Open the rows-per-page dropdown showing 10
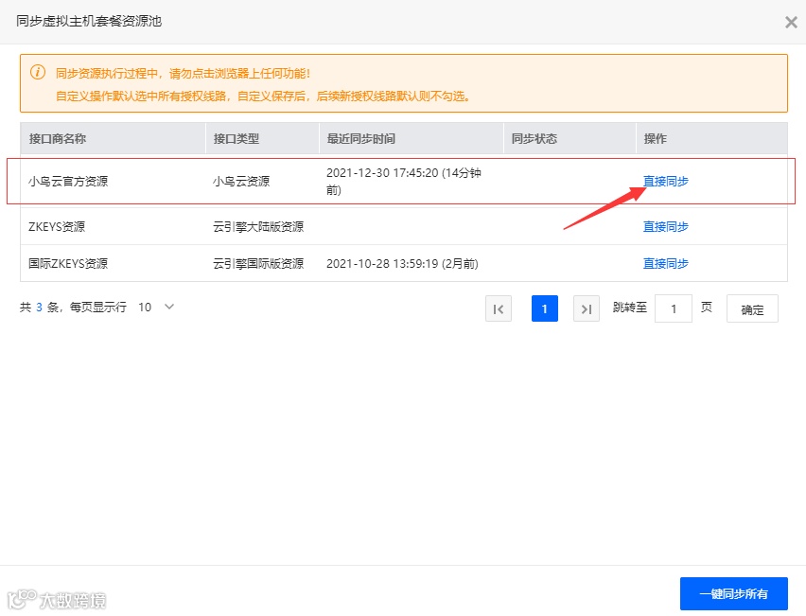Screen dimensions: 806x616 click(x=156, y=307)
